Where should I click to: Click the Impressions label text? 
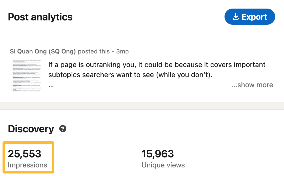tap(28, 165)
